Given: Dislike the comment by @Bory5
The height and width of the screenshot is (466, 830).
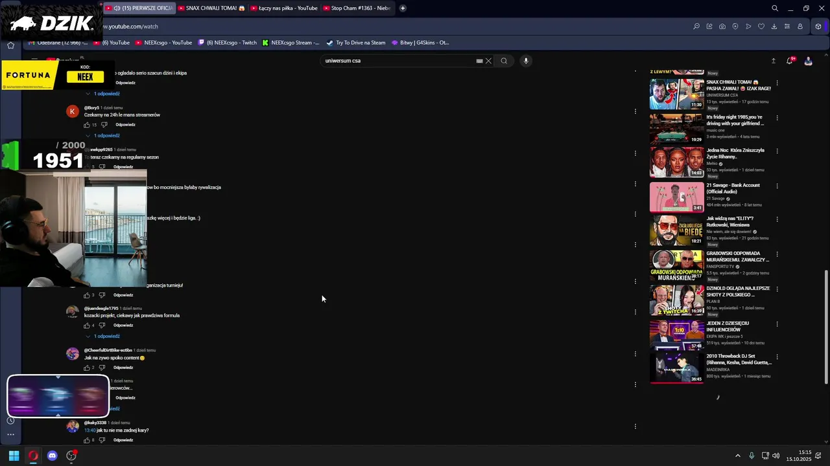Looking at the screenshot, I should pos(104,125).
